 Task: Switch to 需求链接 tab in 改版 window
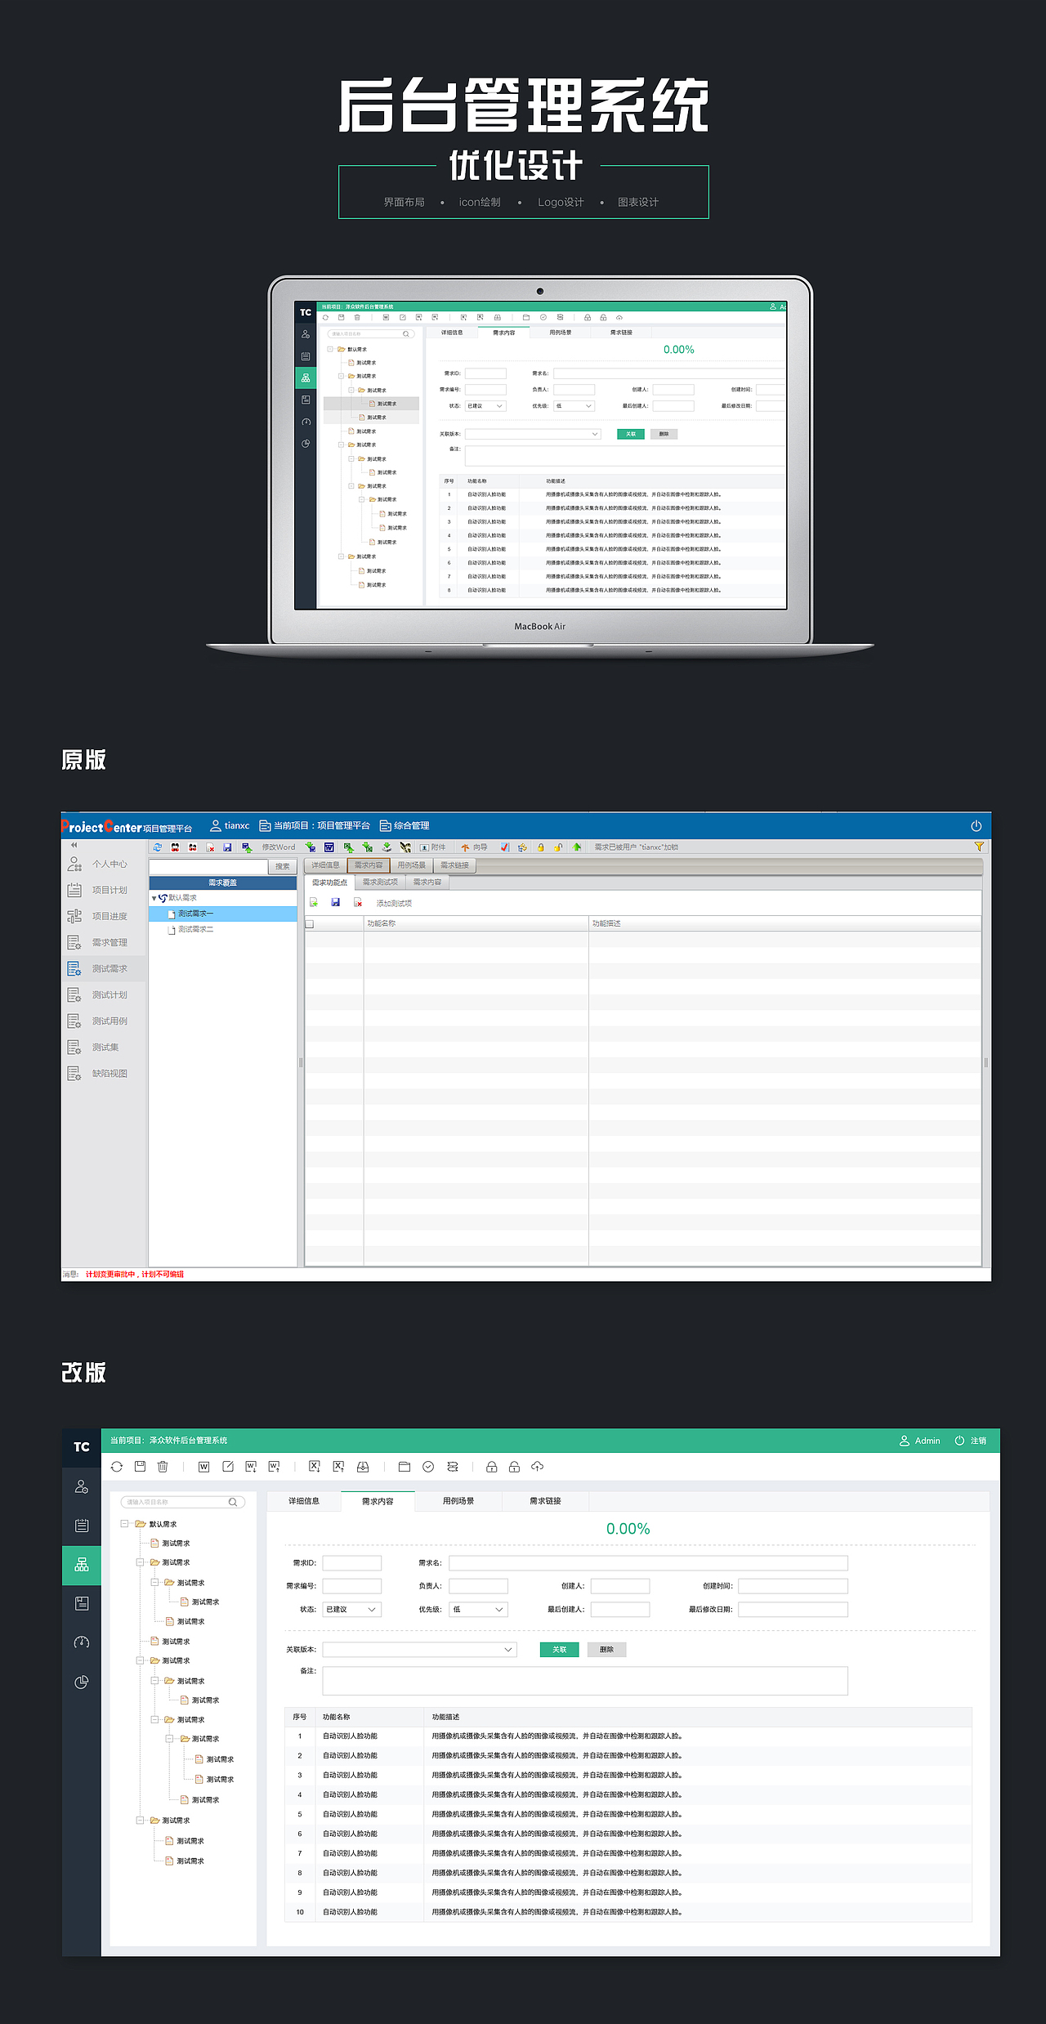click(x=545, y=1501)
